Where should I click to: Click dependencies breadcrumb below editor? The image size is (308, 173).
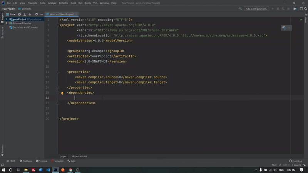point(79,156)
